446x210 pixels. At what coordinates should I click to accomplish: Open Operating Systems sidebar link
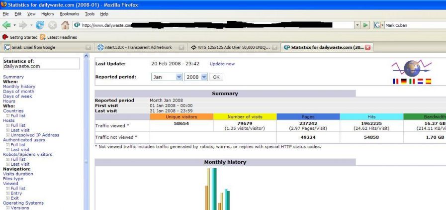[23, 203]
